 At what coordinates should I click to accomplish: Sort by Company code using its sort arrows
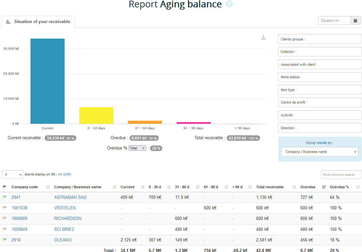click(48, 187)
